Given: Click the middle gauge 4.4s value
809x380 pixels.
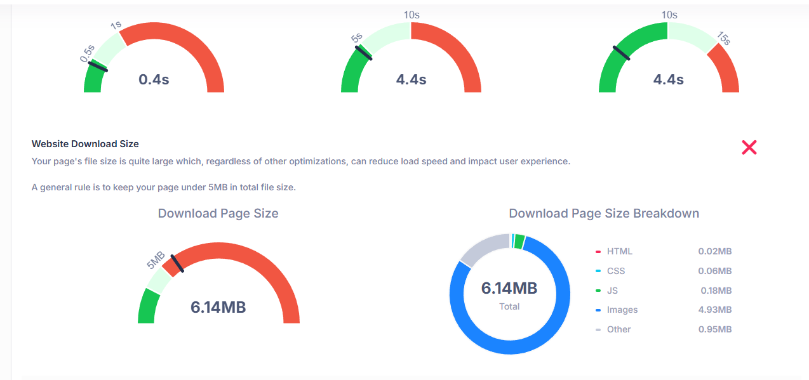Looking at the screenshot, I should pos(411,79).
